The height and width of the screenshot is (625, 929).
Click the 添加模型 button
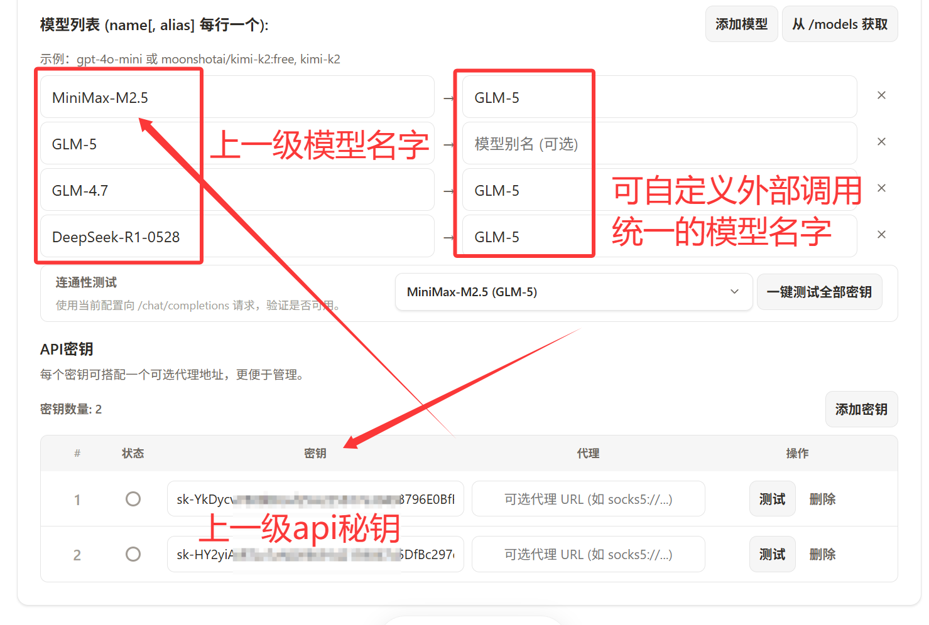(x=741, y=24)
